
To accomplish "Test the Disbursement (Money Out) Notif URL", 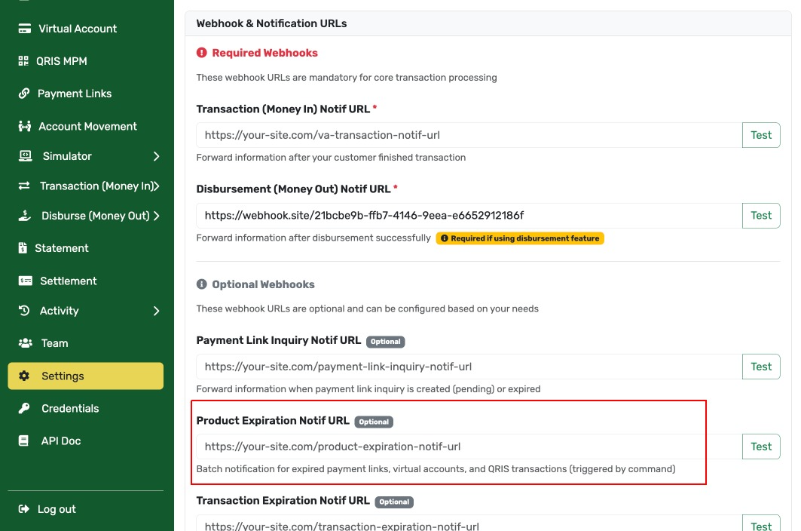I will coord(761,215).
